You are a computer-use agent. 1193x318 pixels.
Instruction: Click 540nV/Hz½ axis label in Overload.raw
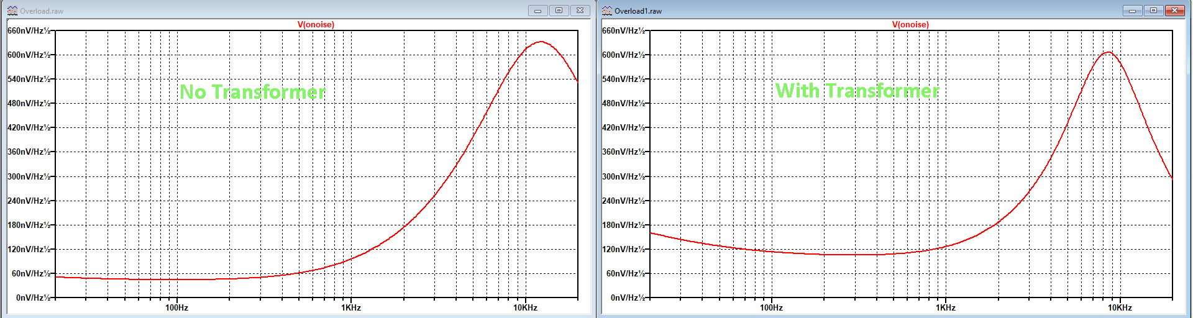point(29,79)
